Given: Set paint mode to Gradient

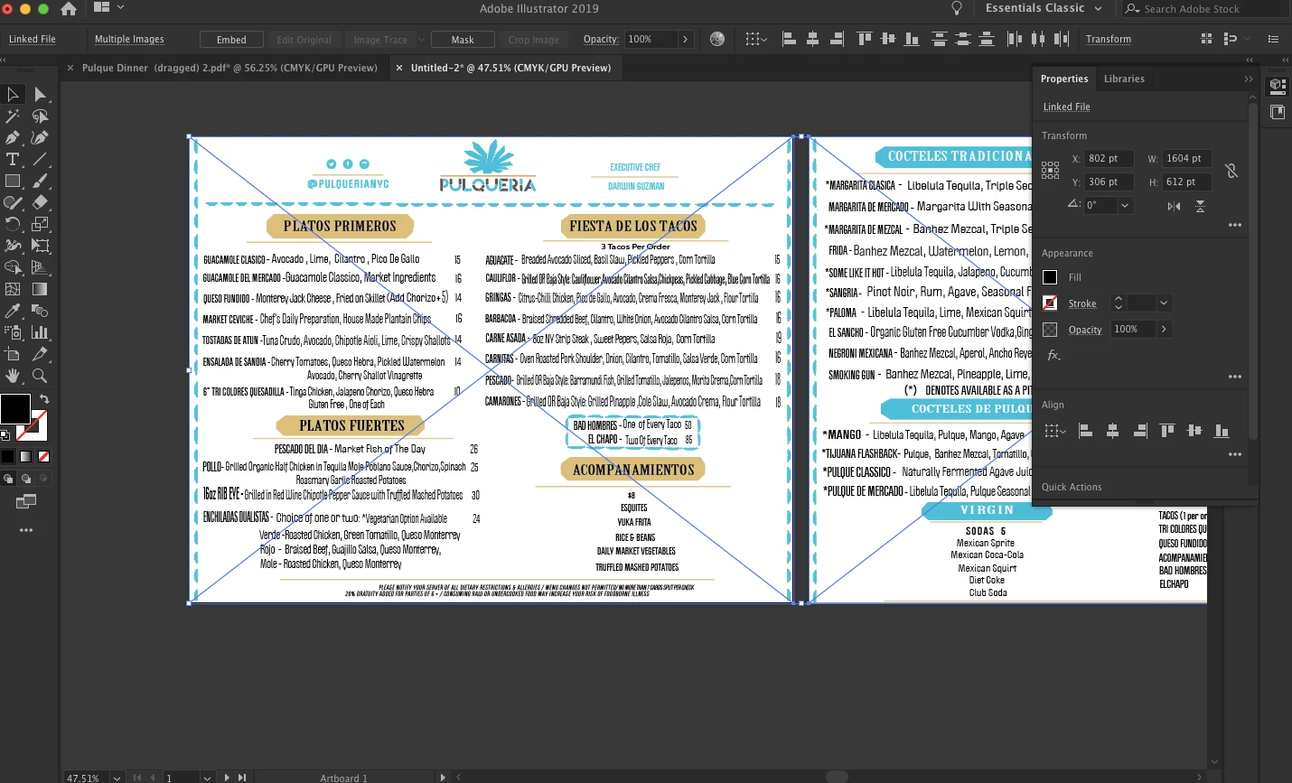Looking at the screenshot, I should coord(25,456).
